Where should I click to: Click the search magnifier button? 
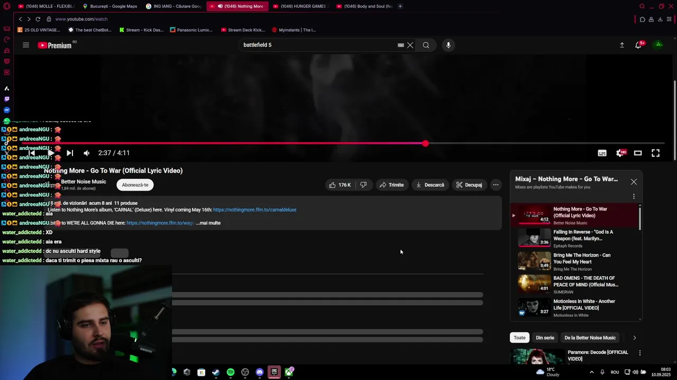click(x=426, y=45)
